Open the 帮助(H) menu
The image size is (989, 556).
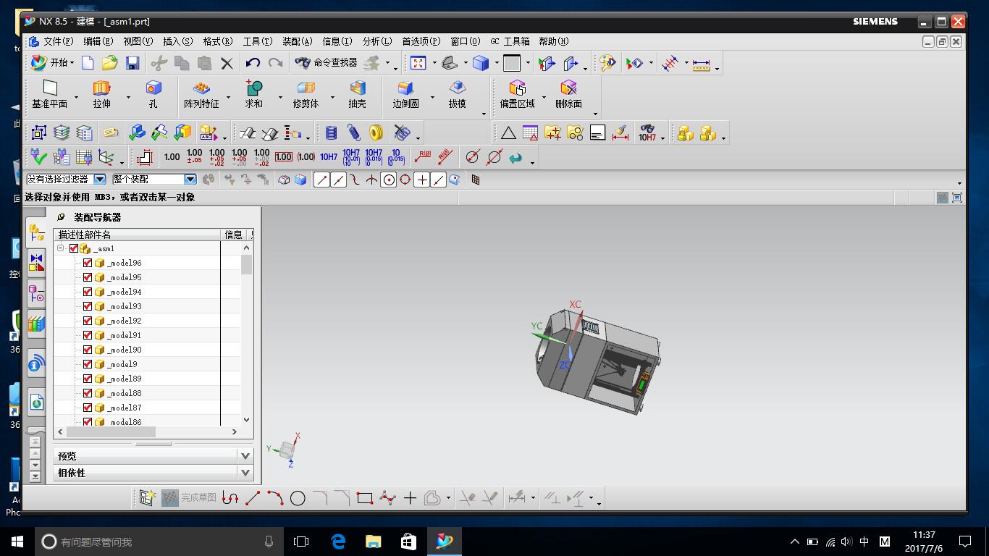pos(553,41)
